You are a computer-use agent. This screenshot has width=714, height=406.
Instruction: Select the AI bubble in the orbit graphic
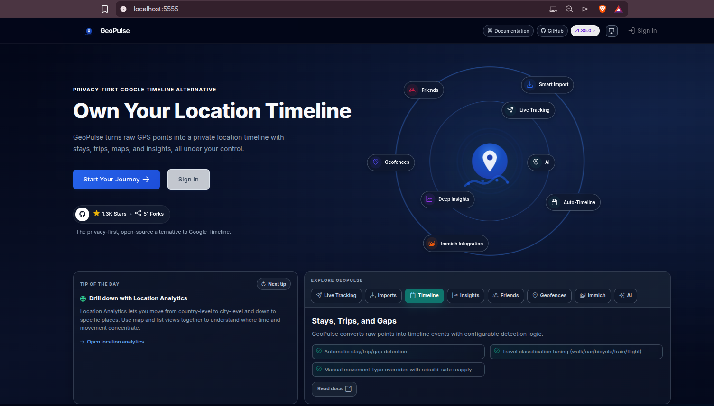[541, 162]
